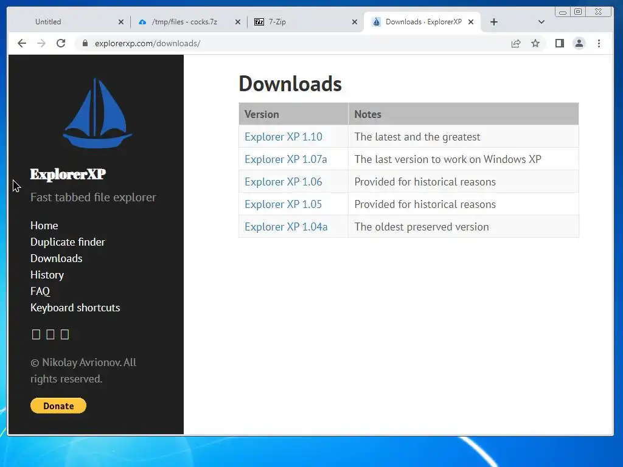Download Explorer XP 1.10
The image size is (623, 467).
[284, 137]
